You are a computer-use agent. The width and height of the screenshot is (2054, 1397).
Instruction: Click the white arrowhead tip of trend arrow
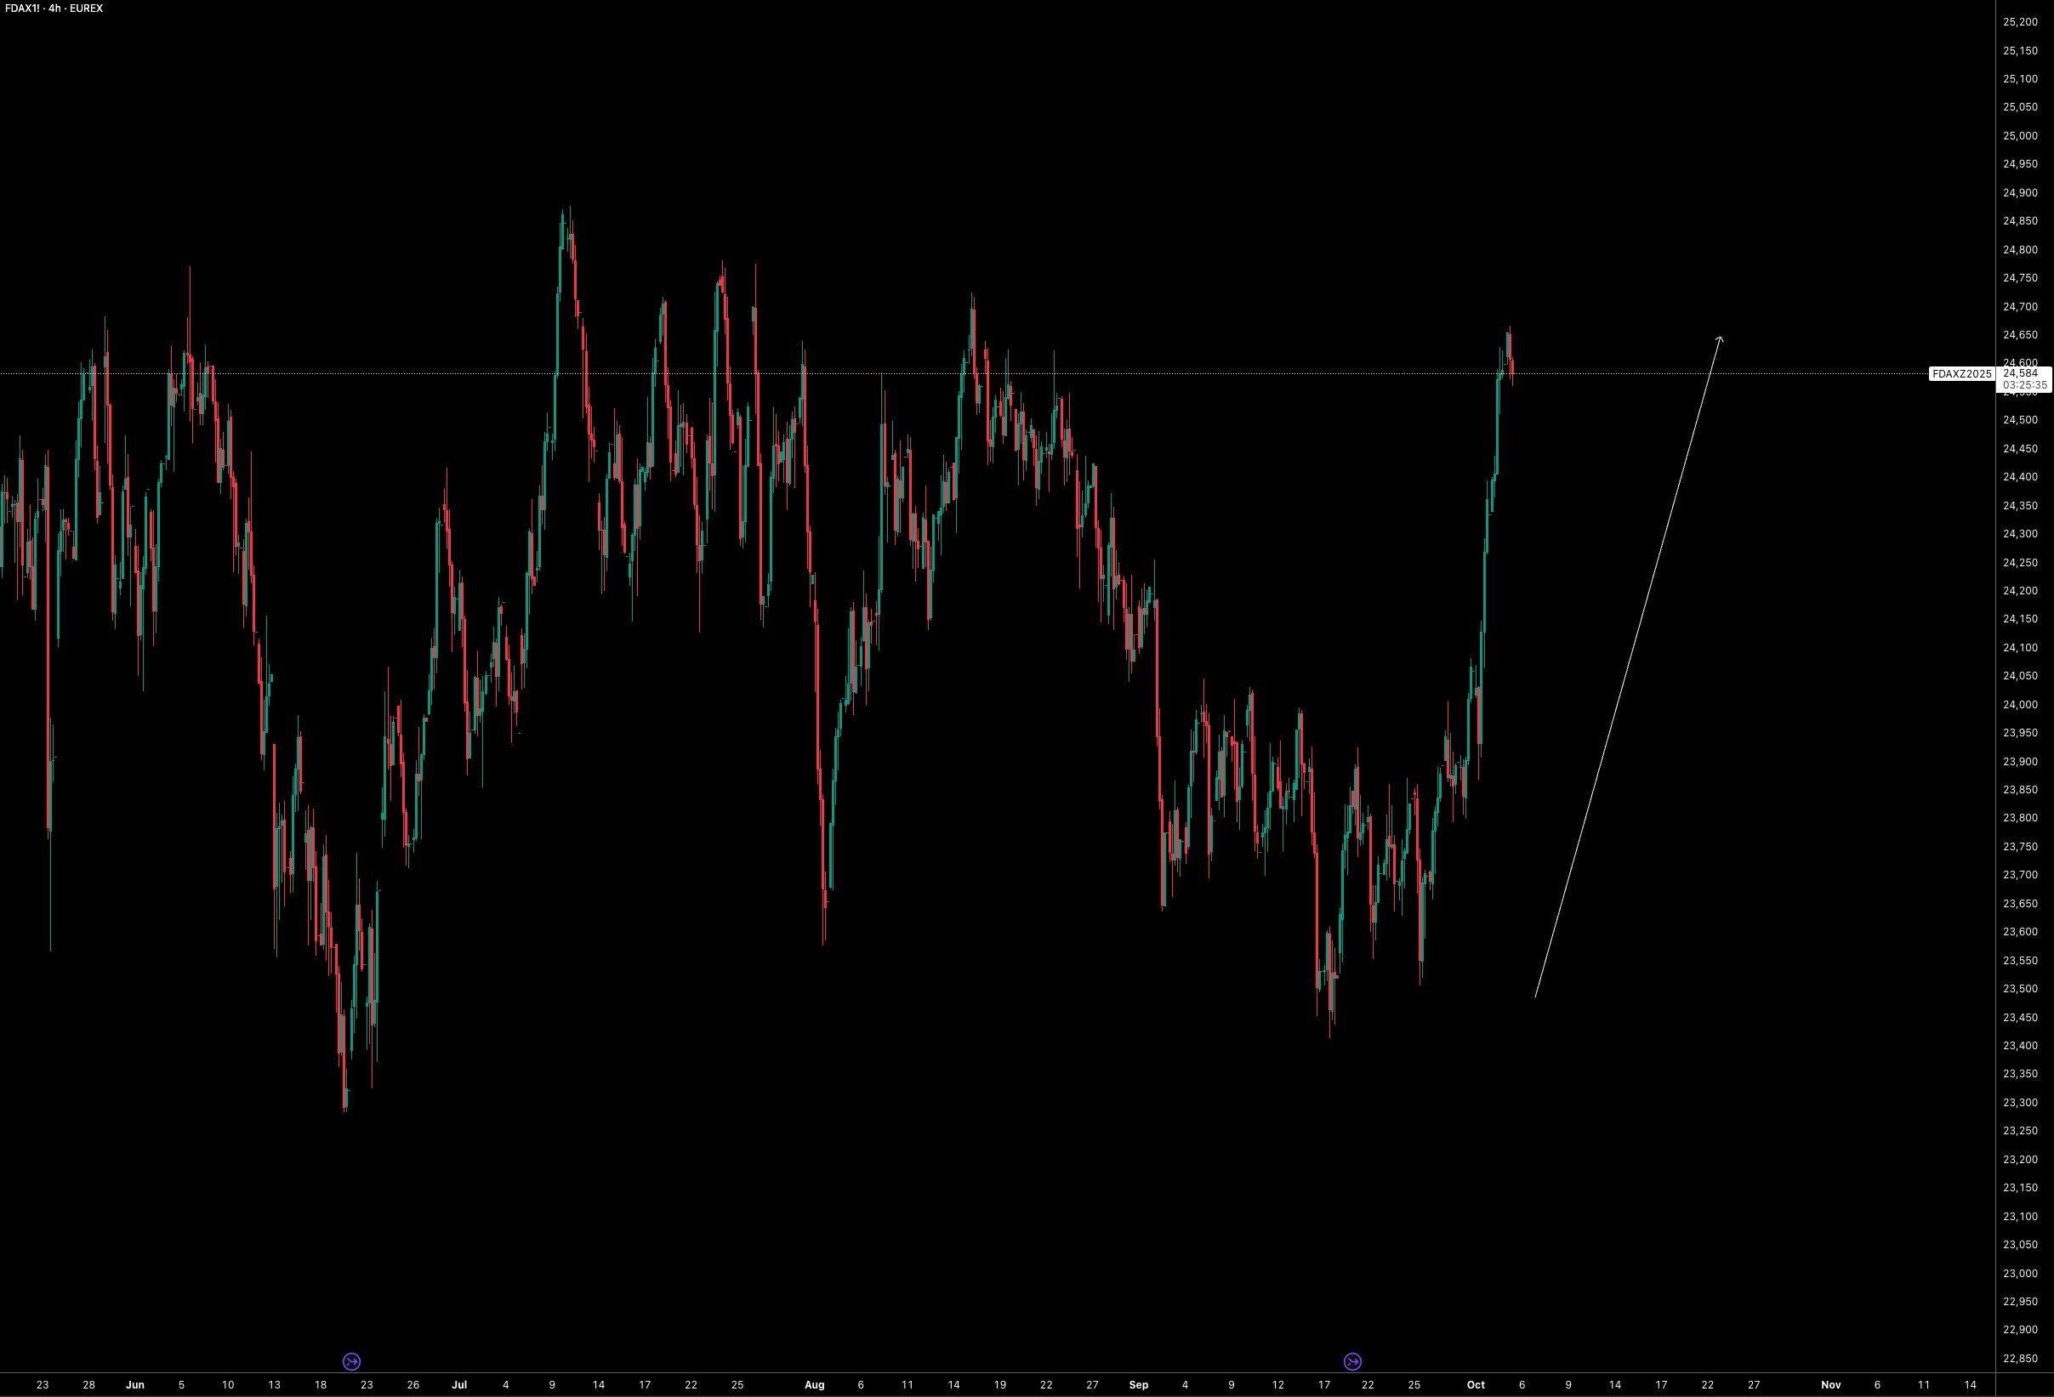tap(1719, 337)
